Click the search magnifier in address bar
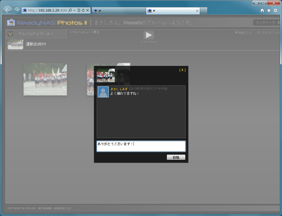282x216 pixels. [70, 11]
